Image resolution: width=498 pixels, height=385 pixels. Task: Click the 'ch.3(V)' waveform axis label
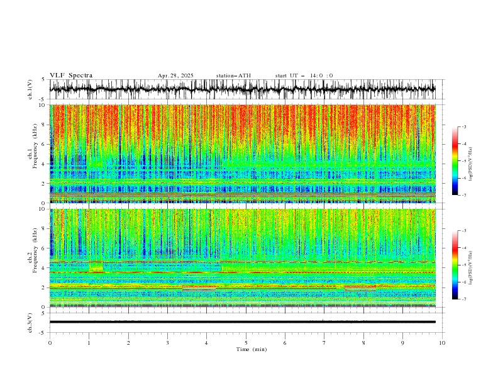pyautogui.click(x=30, y=323)
